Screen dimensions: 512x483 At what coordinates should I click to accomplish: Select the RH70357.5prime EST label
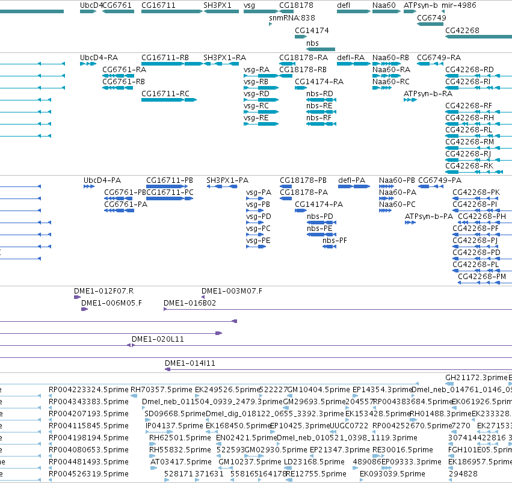[x=161, y=390]
